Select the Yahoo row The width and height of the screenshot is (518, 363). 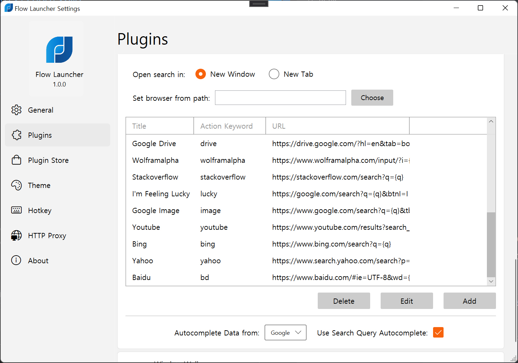[x=306, y=260]
